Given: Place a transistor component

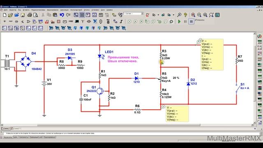Looking at the screenshot, I should [23, 21].
